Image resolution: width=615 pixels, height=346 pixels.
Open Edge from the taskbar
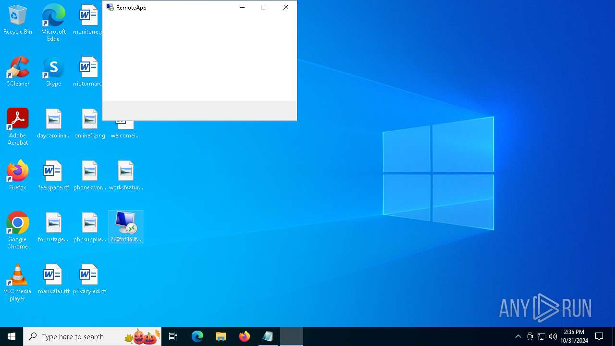[197, 336]
